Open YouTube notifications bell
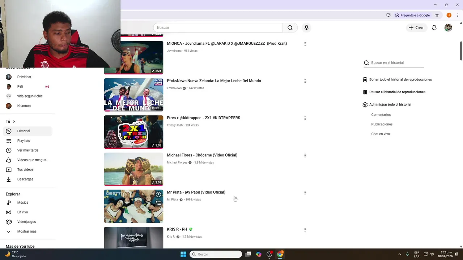The image size is (463, 260). (x=434, y=28)
